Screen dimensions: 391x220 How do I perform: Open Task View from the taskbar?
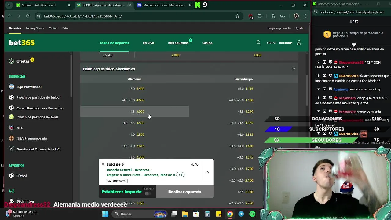pos(174,214)
